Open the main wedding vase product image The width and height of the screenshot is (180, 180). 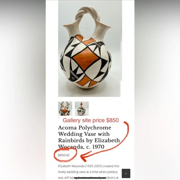(90, 48)
